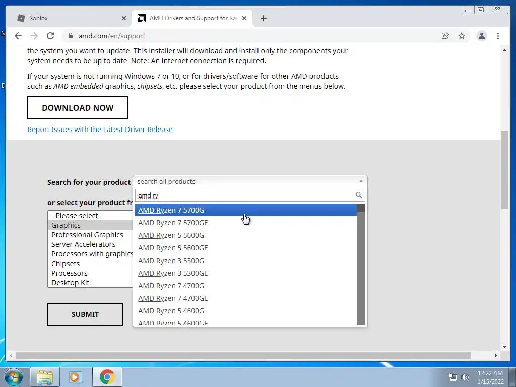Share this page via share icon
Image resolution: width=516 pixels, height=387 pixels.
click(445, 36)
